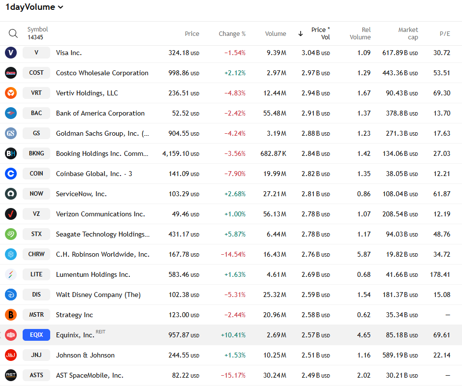462x387 pixels.
Task: Click the Strategy Inc bitcoin logo icon
Action: [11, 315]
